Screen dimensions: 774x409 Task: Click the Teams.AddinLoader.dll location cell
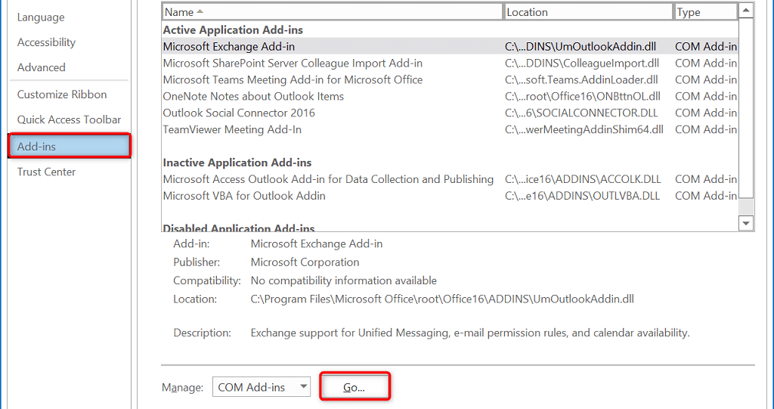pyautogui.click(x=581, y=80)
